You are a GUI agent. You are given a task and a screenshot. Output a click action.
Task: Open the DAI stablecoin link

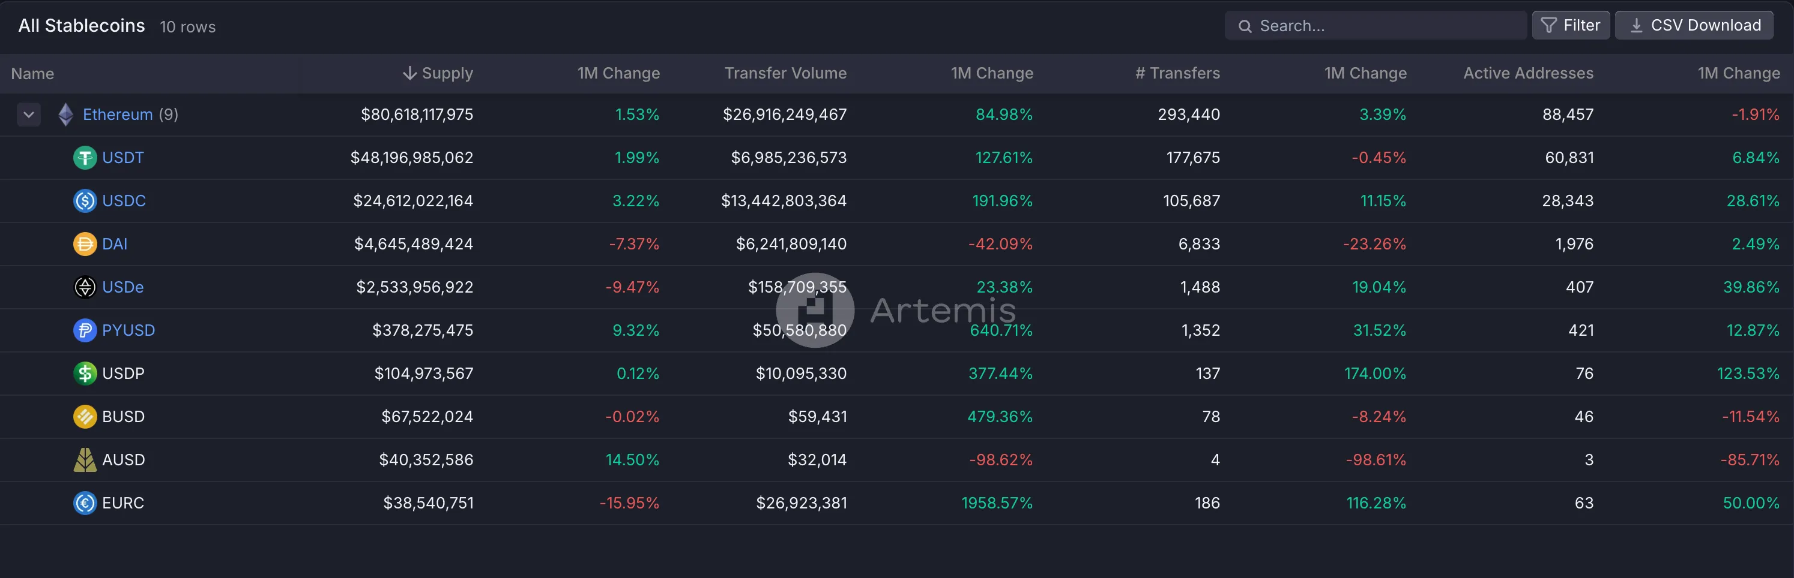(114, 244)
